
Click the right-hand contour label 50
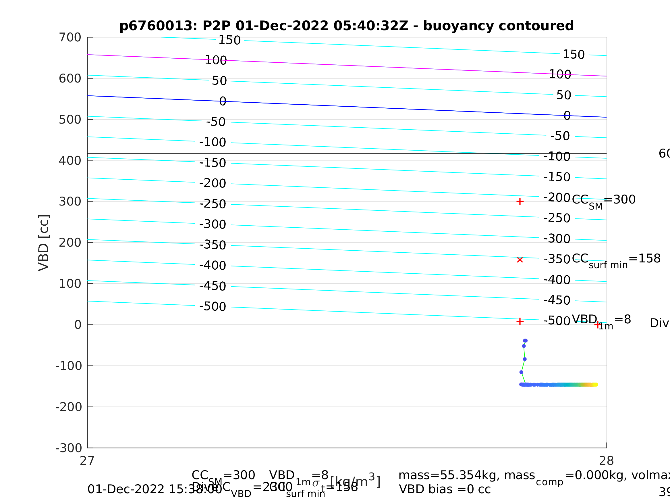click(x=564, y=95)
